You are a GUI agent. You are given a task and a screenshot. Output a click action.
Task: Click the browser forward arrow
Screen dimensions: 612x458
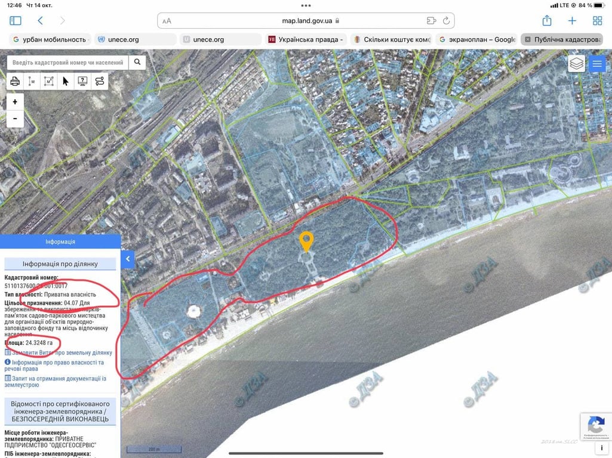click(63, 21)
